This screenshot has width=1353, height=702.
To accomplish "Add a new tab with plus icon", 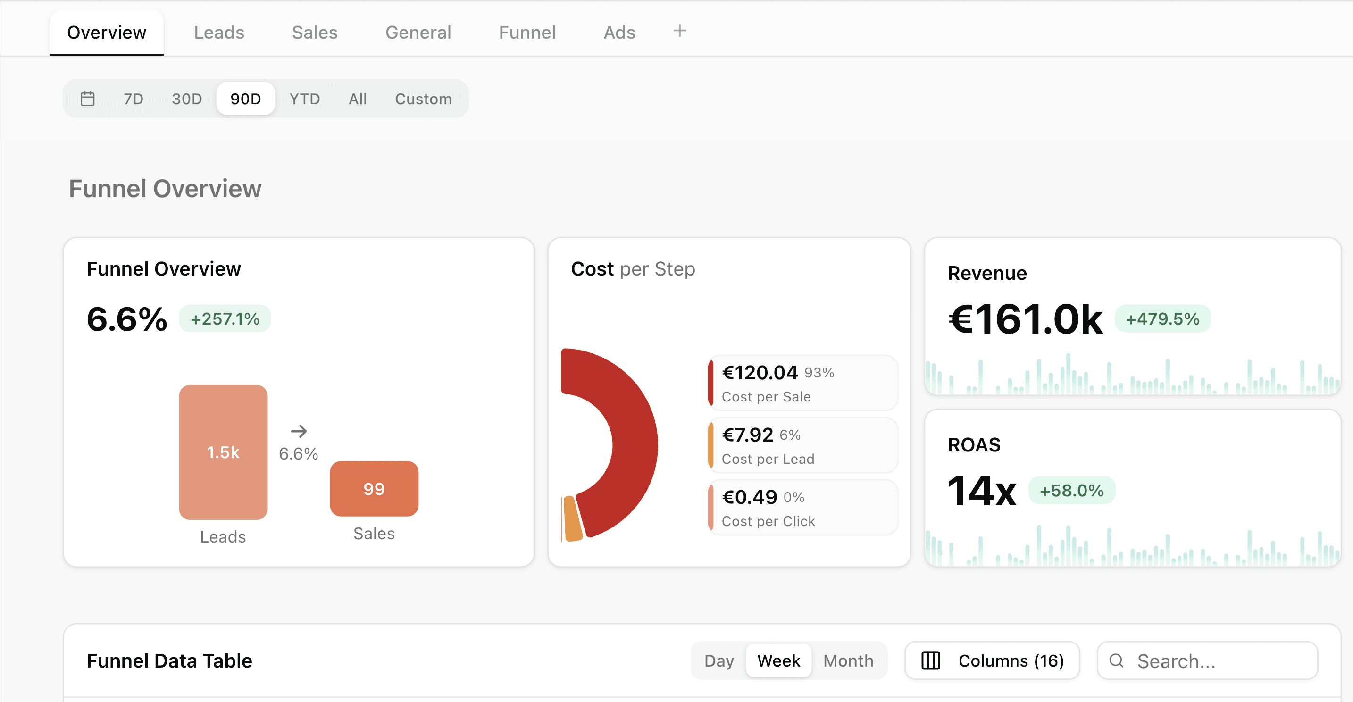I will 680,31.
